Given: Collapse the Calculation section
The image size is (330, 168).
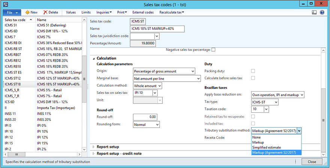Looking at the screenshot, I should 93,58.
